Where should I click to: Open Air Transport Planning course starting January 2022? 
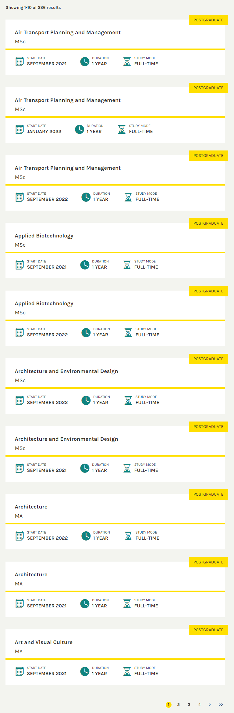[x=68, y=100]
